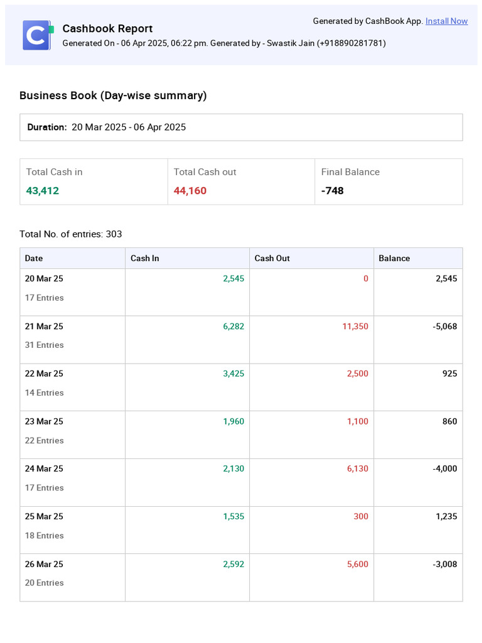Screen dimensions: 482x643
Task: Select the Total Cash out value 44,160
Action: tap(190, 191)
